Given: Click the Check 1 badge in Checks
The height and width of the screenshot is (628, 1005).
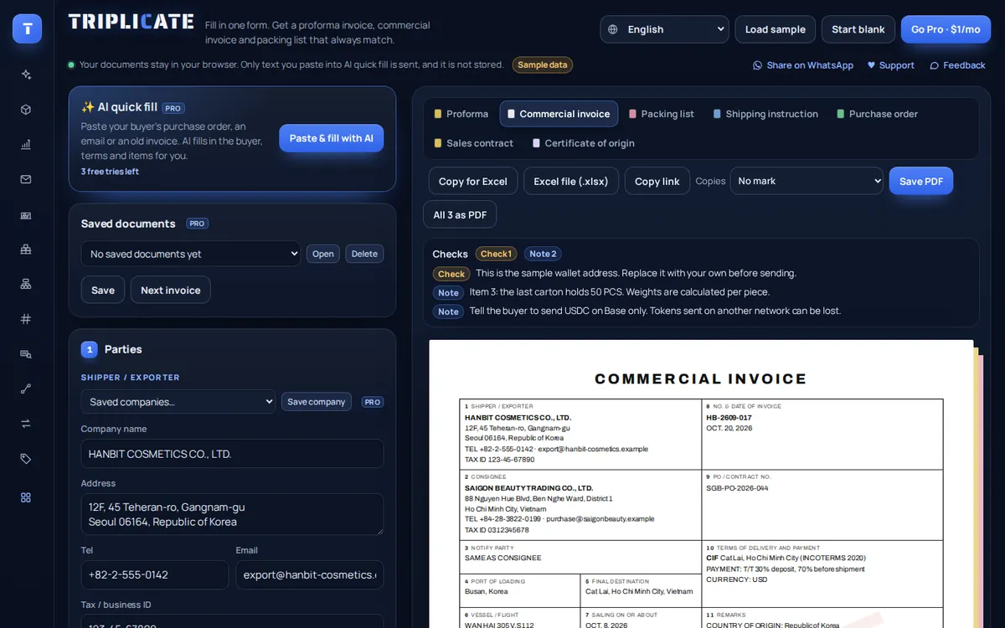Looking at the screenshot, I should point(496,254).
